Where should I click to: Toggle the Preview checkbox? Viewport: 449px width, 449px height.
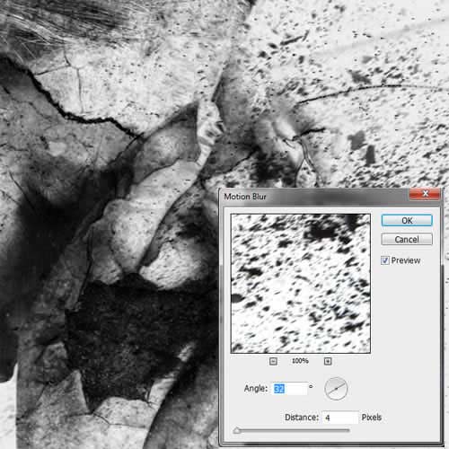385,260
